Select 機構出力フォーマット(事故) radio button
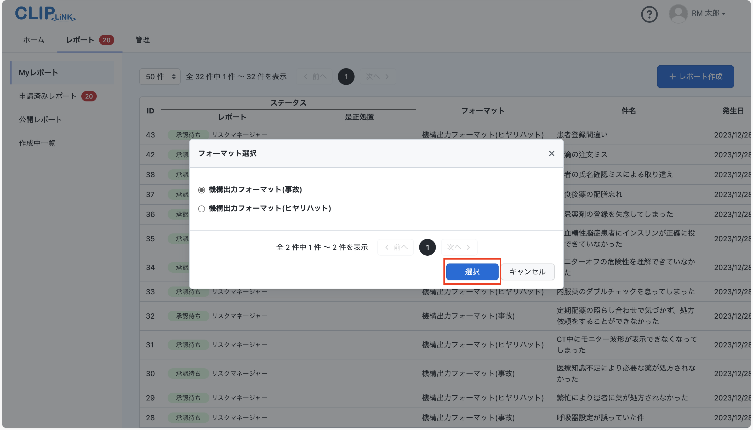The width and height of the screenshot is (753, 430). tap(202, 190)
